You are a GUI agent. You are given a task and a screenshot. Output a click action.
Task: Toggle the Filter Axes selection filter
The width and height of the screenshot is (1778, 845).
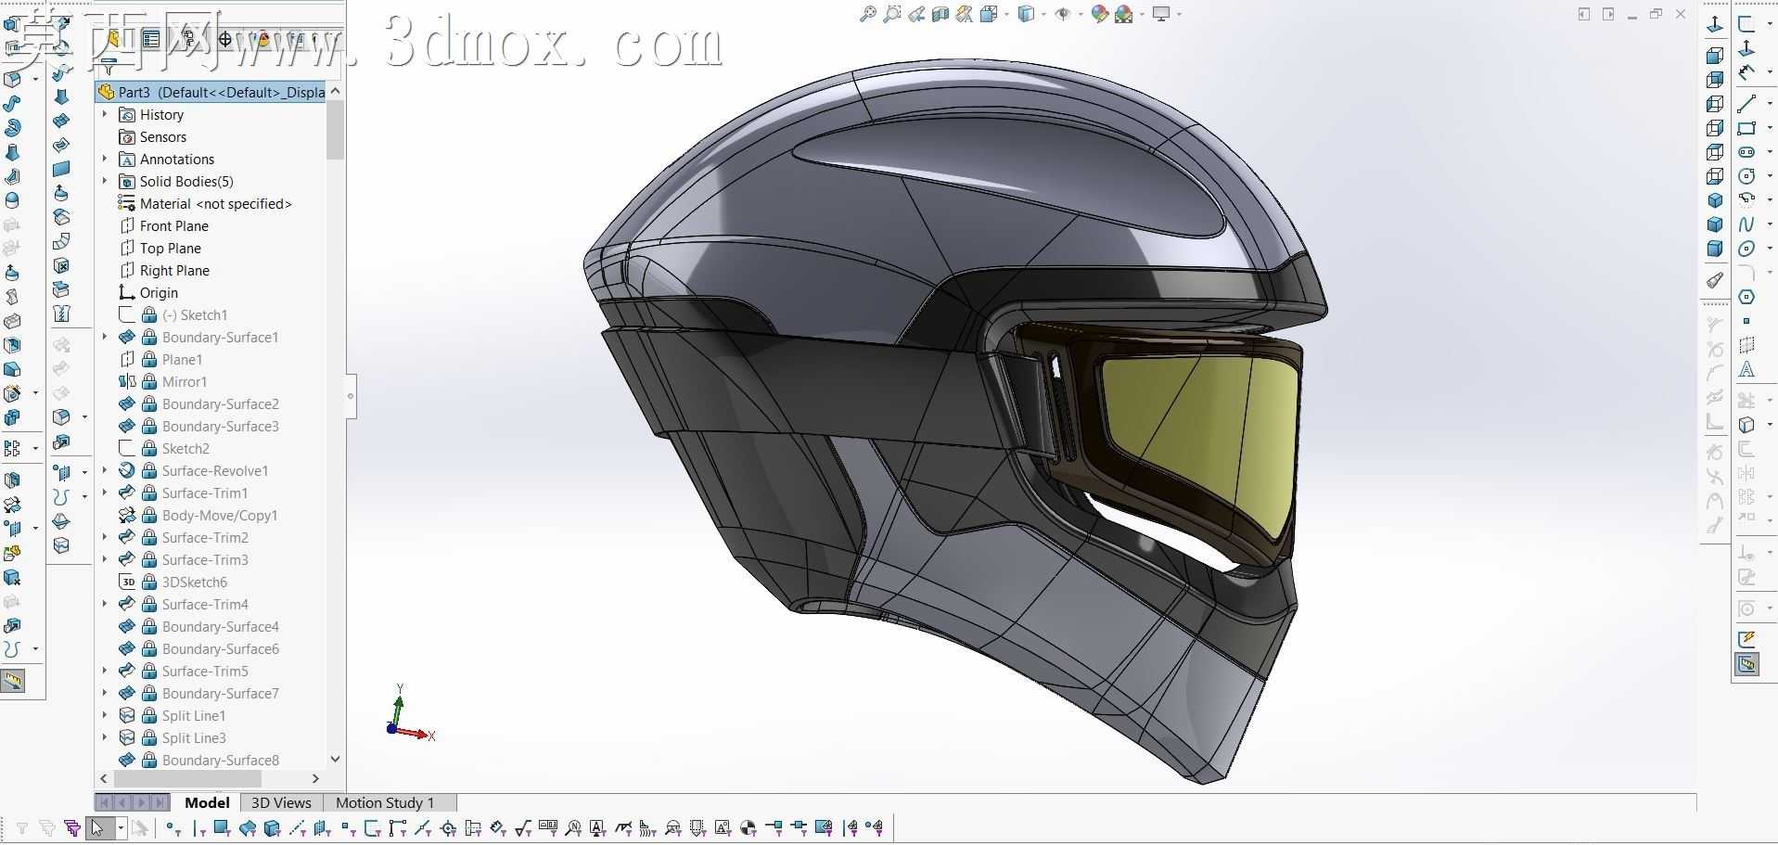[x=298, y=827]
